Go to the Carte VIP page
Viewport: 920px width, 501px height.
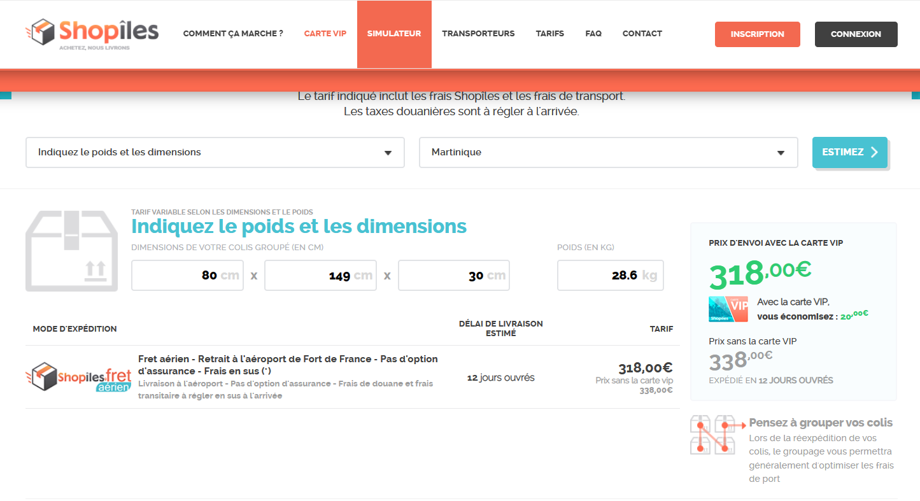[325, 34]
